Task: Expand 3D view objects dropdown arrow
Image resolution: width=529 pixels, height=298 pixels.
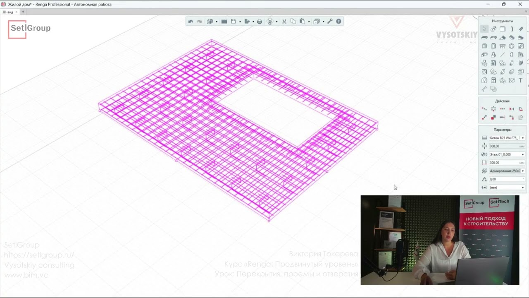Action: pyautogui.click(x=217, y=22)
